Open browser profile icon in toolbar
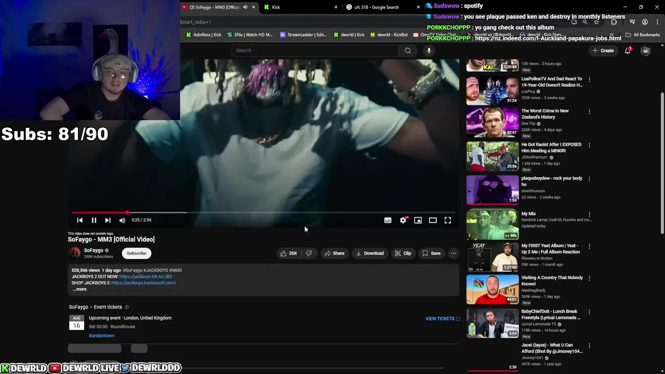This screenshot has width=665, height=374. tap(645, 22)
